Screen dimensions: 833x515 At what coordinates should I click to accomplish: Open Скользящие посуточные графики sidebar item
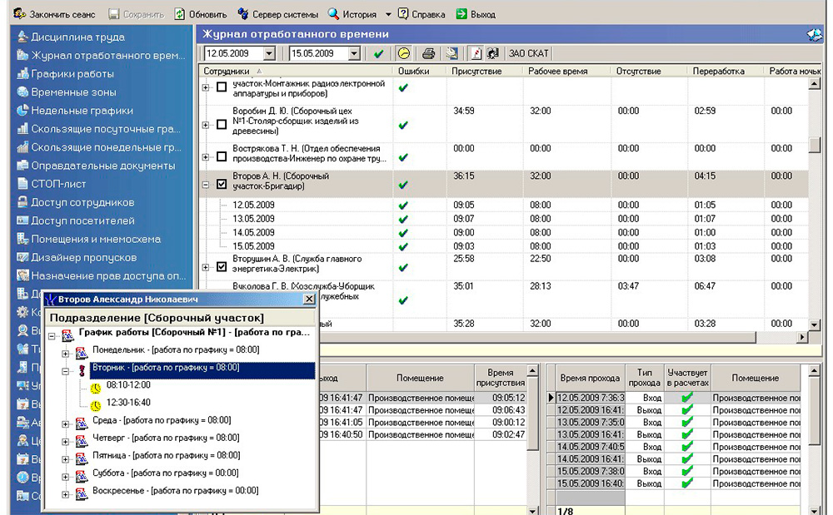[99, 129]
